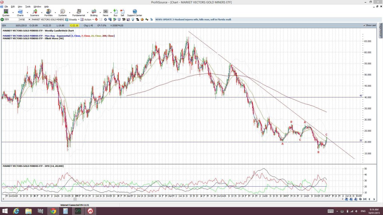Click the hammer tools icon in chart toolbar
383x215 pixels.
(124, 19)
